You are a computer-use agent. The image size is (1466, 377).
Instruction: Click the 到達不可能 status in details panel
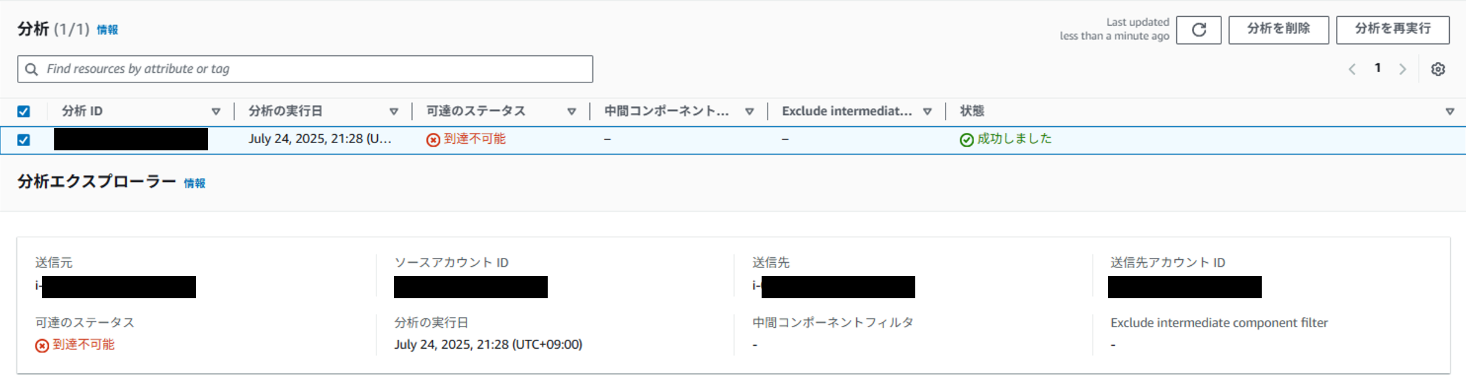point(83,345)
